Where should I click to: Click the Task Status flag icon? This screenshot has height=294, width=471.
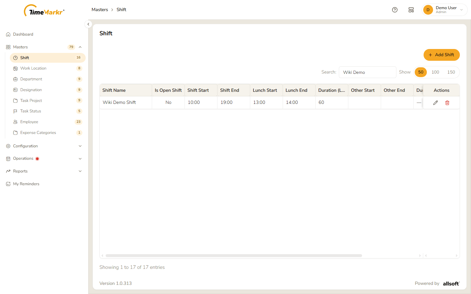[x=15, y=111]
